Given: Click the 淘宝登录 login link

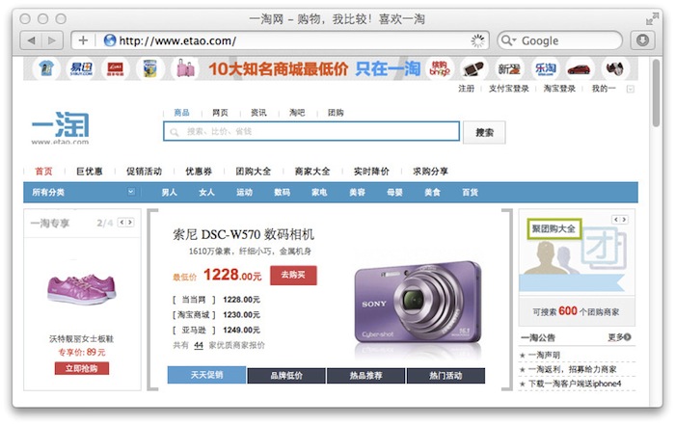Looking at the screenshot, I should pyautogui.click(x=559, y=89).
